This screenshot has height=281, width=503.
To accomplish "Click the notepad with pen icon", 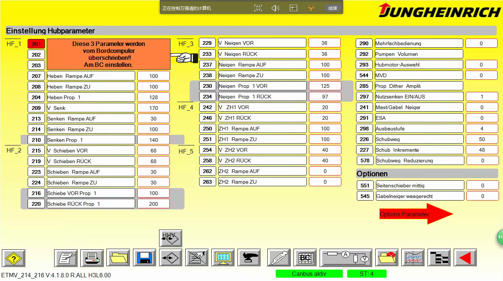I will coord(66,258).
